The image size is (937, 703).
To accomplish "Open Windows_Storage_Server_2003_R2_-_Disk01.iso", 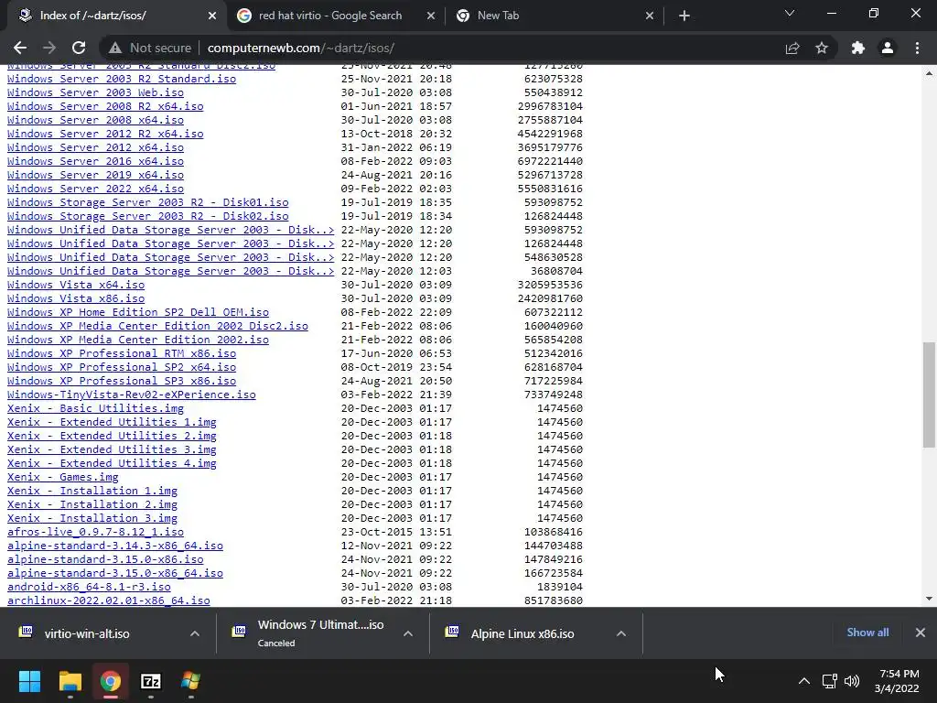I will [x=147, y=202].
